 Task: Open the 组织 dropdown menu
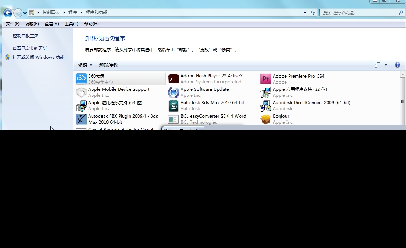86,65
